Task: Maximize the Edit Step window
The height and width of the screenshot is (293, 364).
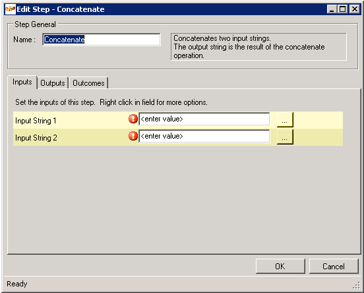Action: (343, 9)
